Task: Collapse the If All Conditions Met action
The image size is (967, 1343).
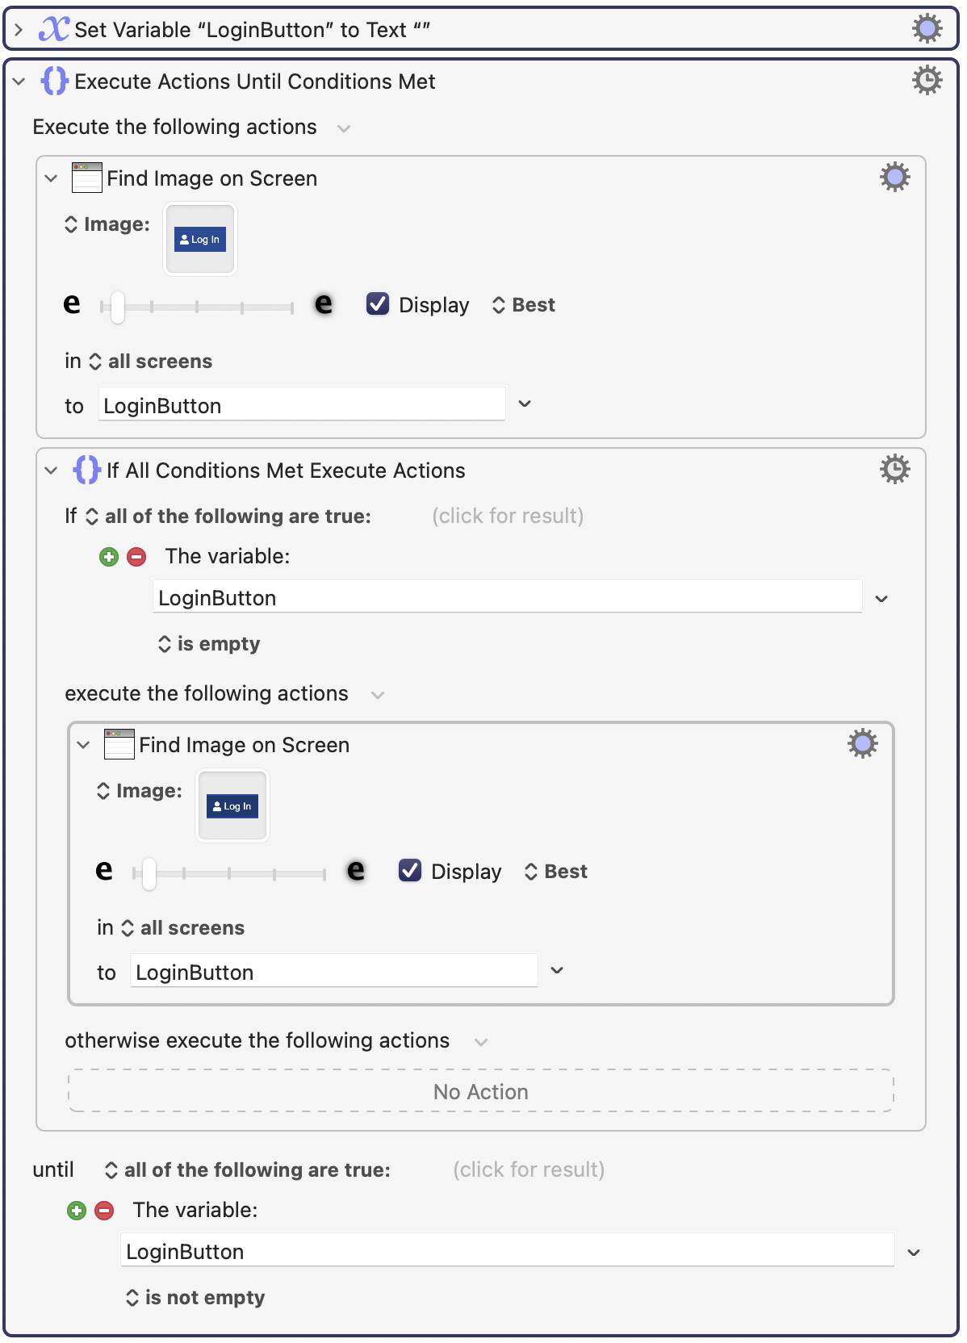Action: 52,471
